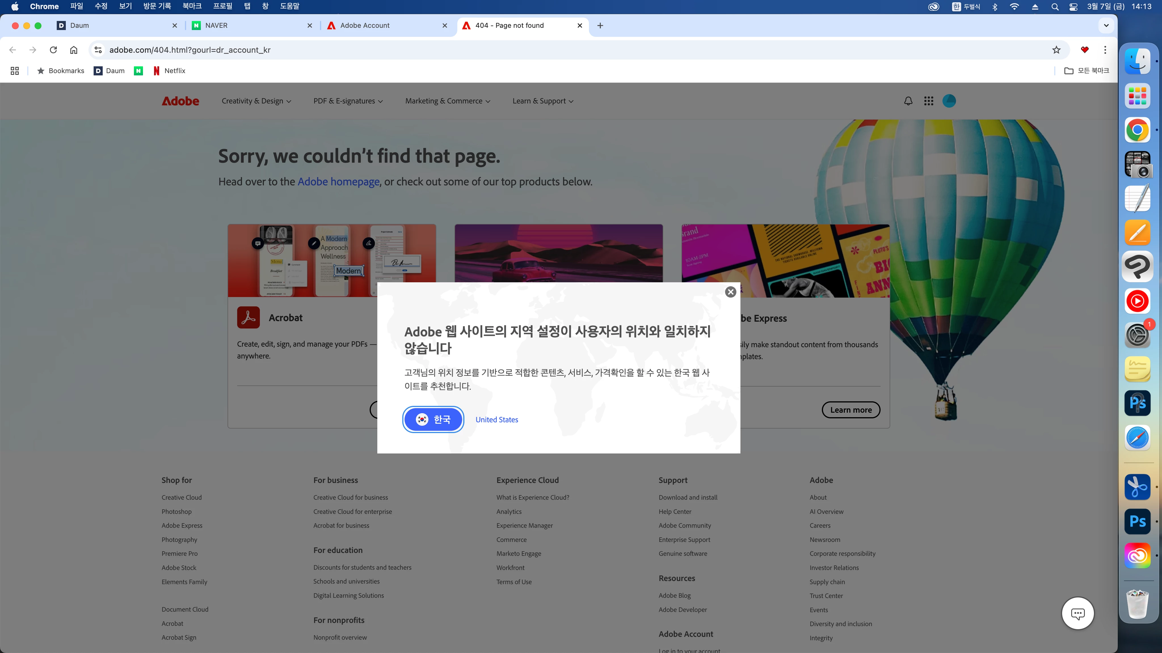Screen dimensions: 1162x653
Task: Reload the current page
Action: pos(53,50)
